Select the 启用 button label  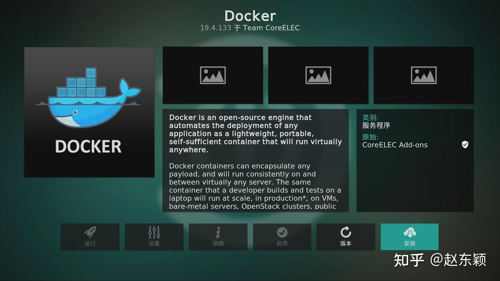282,244
